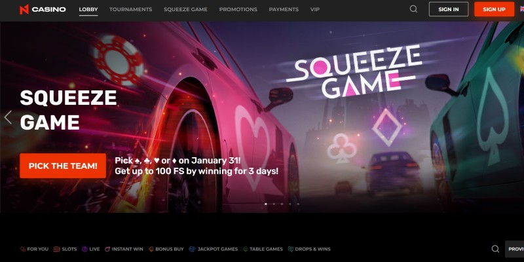Select the second carousel dot indicator
This screenshot has height=262, width=524.
click(274, 204)
